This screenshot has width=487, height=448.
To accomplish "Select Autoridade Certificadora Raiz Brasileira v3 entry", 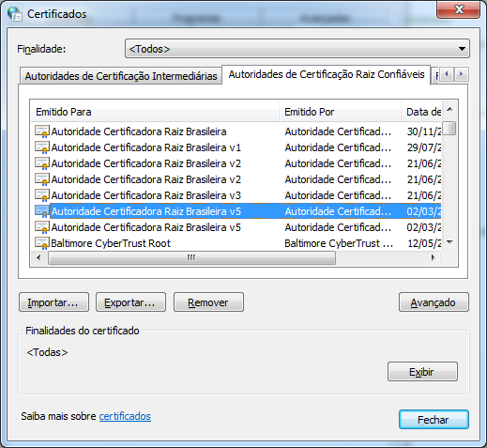I will (x=146, y=195).
